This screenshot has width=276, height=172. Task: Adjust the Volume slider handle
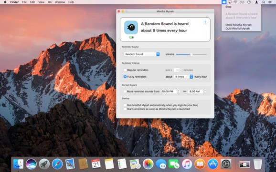point(191,54)
